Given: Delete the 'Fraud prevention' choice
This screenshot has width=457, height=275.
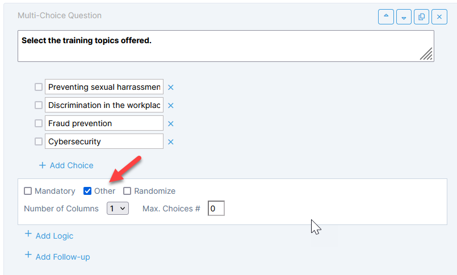Looking at the screenshot, I should point(170,124).
